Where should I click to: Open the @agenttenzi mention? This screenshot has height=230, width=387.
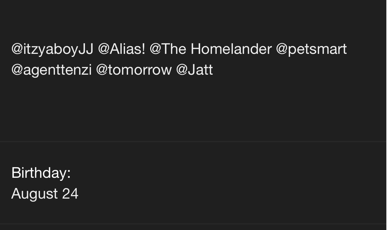(x=52, y=70)
